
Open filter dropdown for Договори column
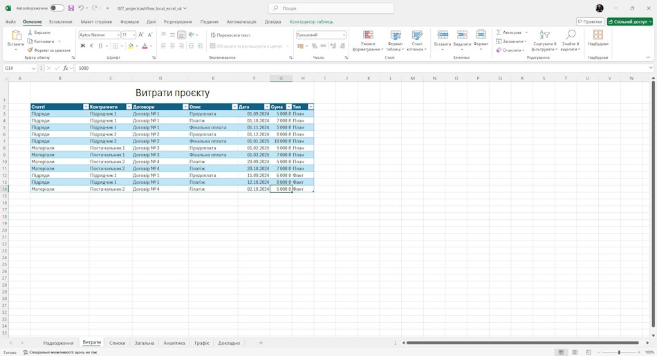tap(185, 106)
